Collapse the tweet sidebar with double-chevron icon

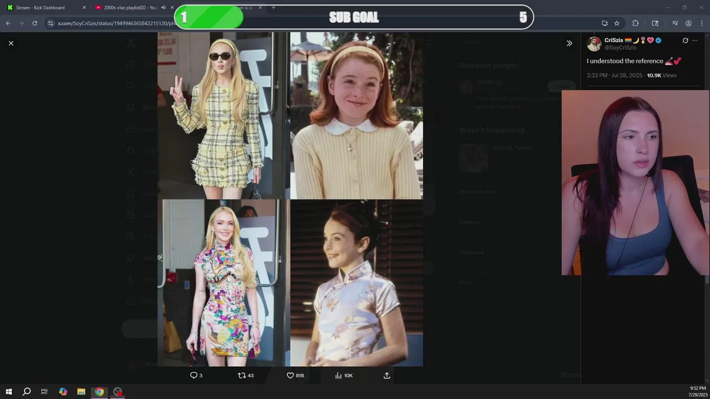(569, 43)
